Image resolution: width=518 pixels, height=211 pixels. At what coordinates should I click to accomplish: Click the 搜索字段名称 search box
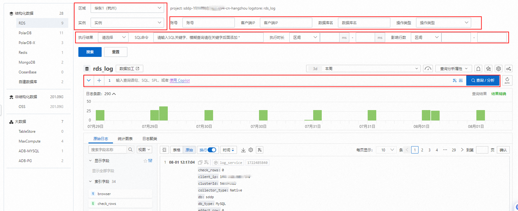point(107,150)
